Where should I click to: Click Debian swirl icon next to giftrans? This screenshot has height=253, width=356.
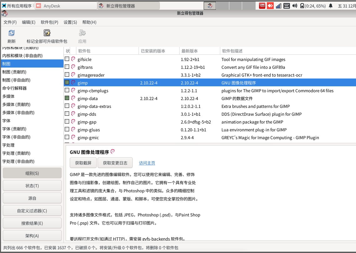tap(73, 67)
